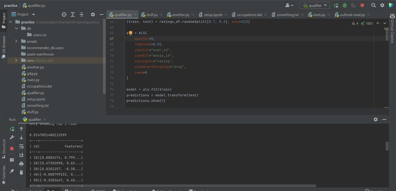
Task: Minimize the Run tool window
Action: 384,119
